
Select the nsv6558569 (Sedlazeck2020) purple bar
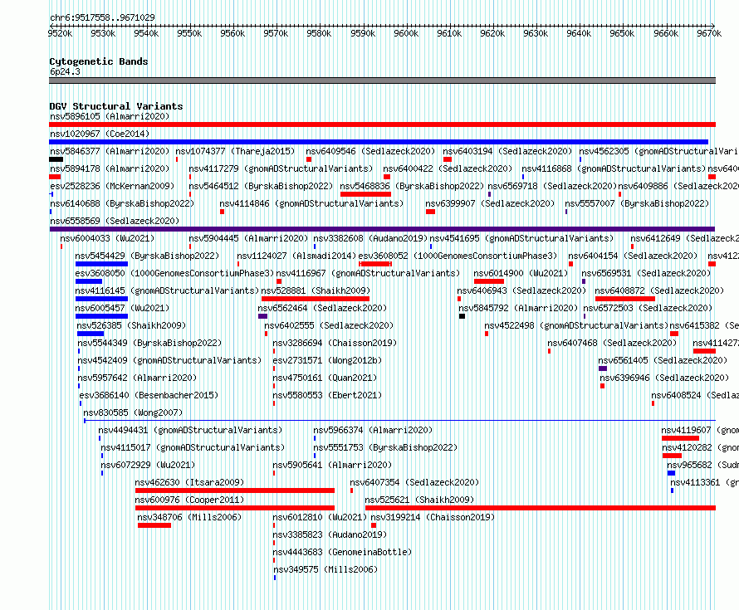coord(382,229)
